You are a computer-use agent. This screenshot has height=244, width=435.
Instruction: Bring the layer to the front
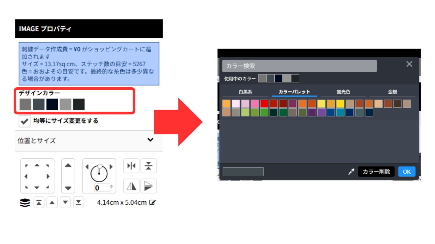point(38,203)
